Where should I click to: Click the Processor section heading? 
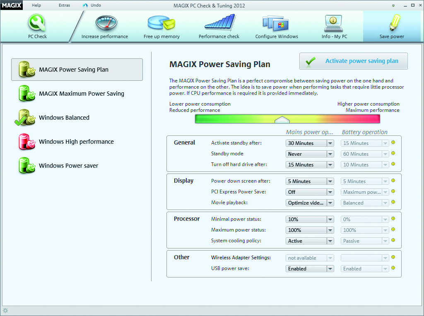pyautogui.click(x=187, y=219)
